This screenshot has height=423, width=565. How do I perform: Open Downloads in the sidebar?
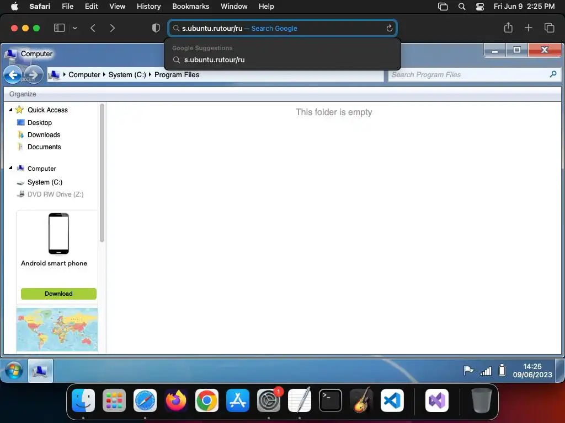[x=44, y=135]
